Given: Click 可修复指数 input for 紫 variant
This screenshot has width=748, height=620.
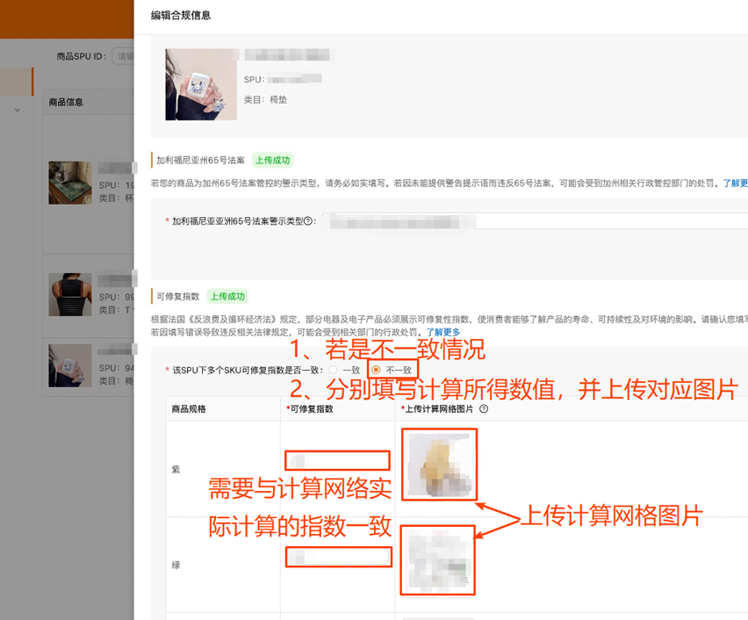Looking at the screenshot, I should coord(337,460).
